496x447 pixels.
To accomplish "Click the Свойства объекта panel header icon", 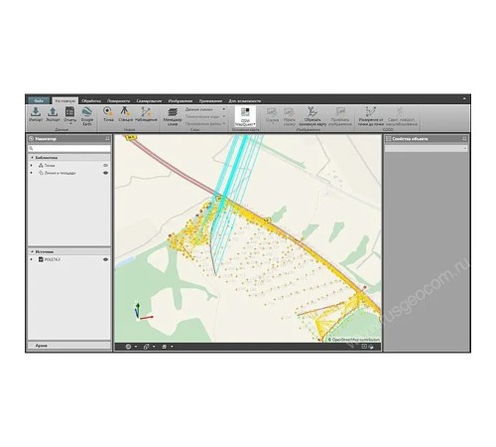I will [x=389, y=139].
